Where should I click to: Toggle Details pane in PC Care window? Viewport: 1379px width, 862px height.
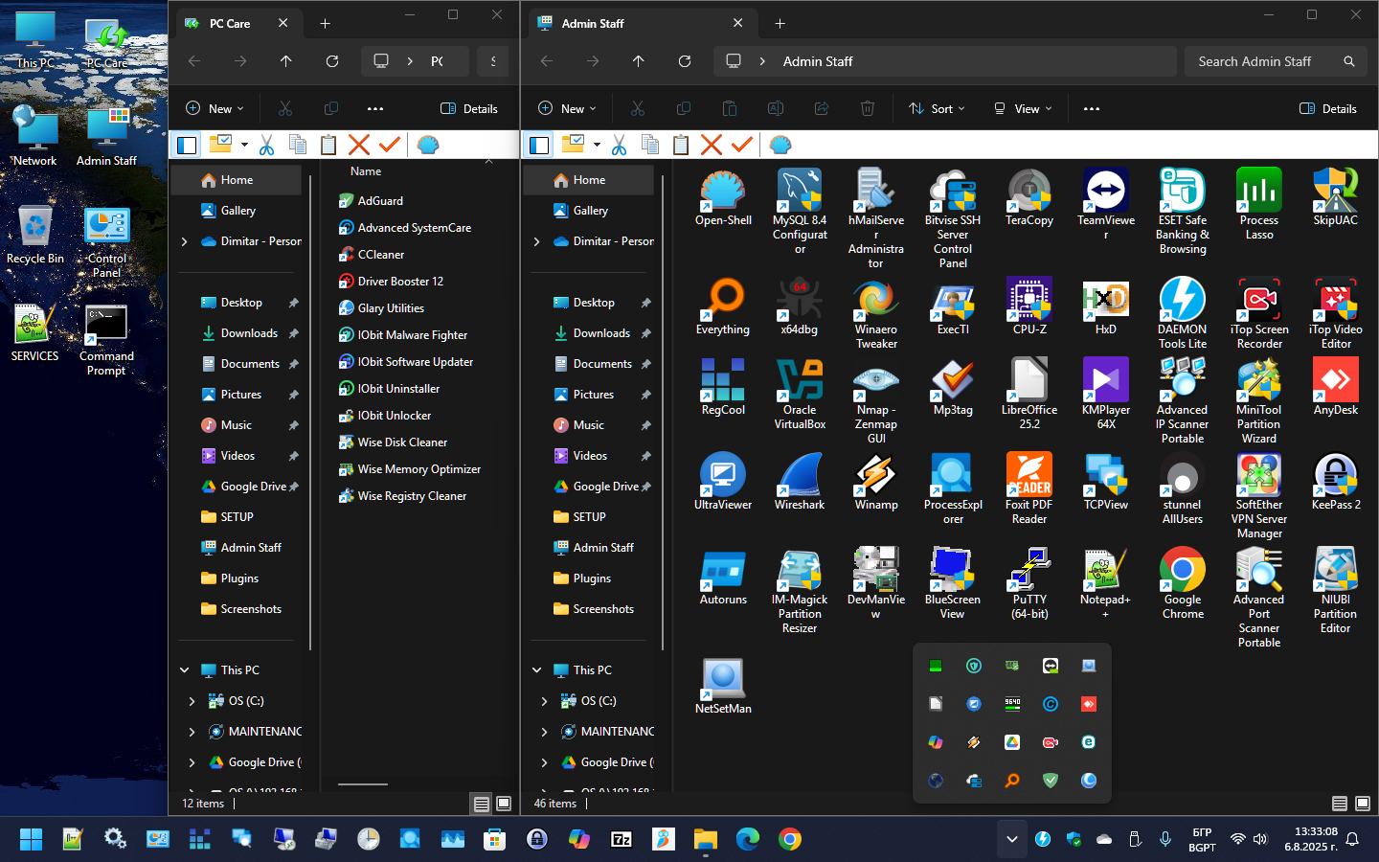coord(468,108)
